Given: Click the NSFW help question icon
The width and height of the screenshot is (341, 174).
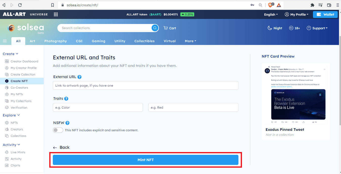Looking at the screenshot, I should pos(67,123).
